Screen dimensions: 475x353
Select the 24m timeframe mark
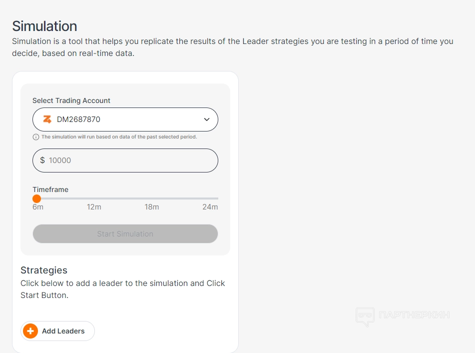click(x=210, y=207)
